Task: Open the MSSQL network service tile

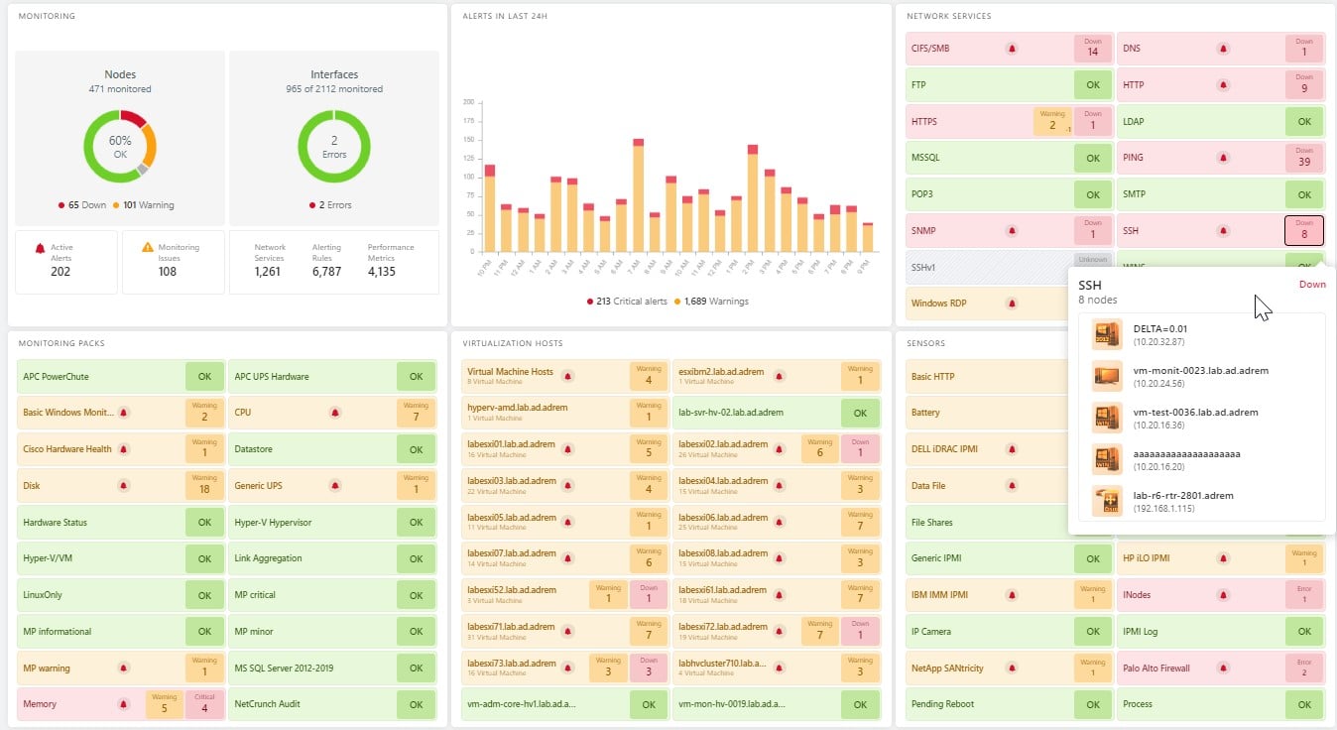Action: pos(1010,158)
